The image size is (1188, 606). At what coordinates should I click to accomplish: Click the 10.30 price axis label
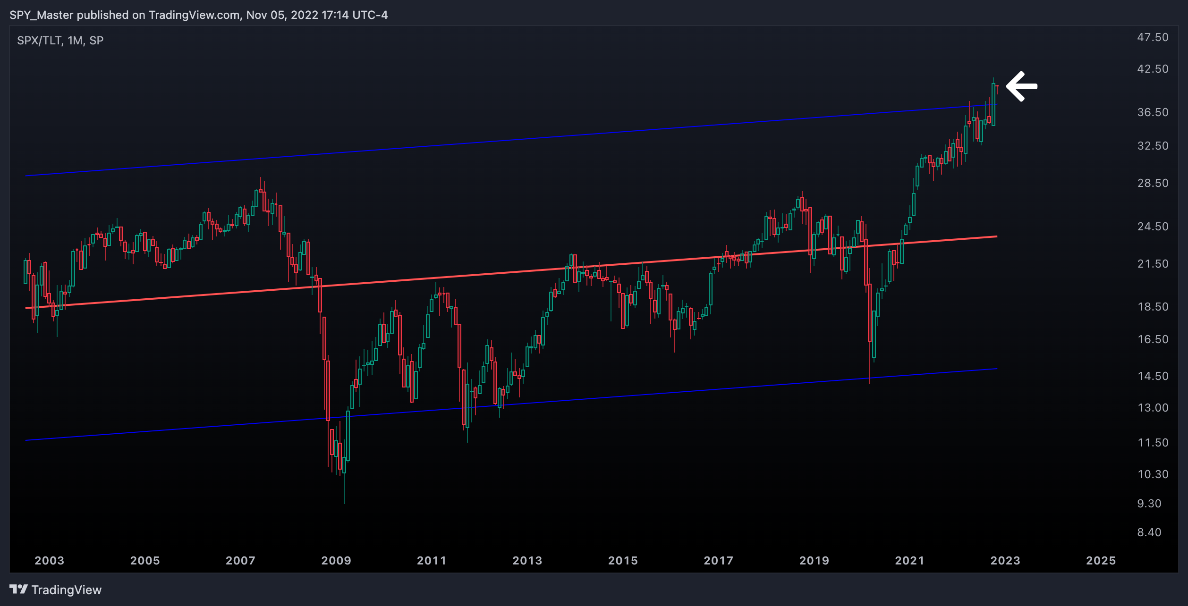tap(1153, 474)
